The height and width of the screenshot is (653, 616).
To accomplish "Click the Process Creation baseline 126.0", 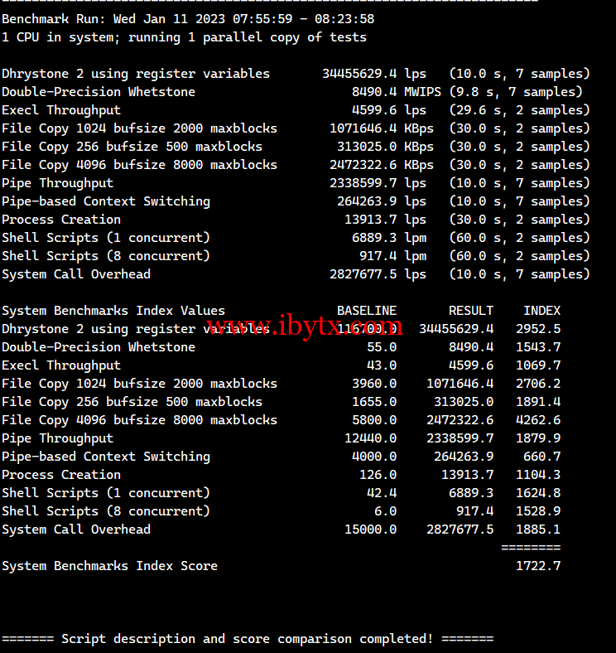I will click(374, 475).
